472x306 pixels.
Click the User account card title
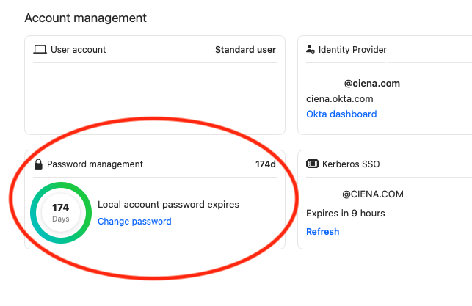coord(78,50)
